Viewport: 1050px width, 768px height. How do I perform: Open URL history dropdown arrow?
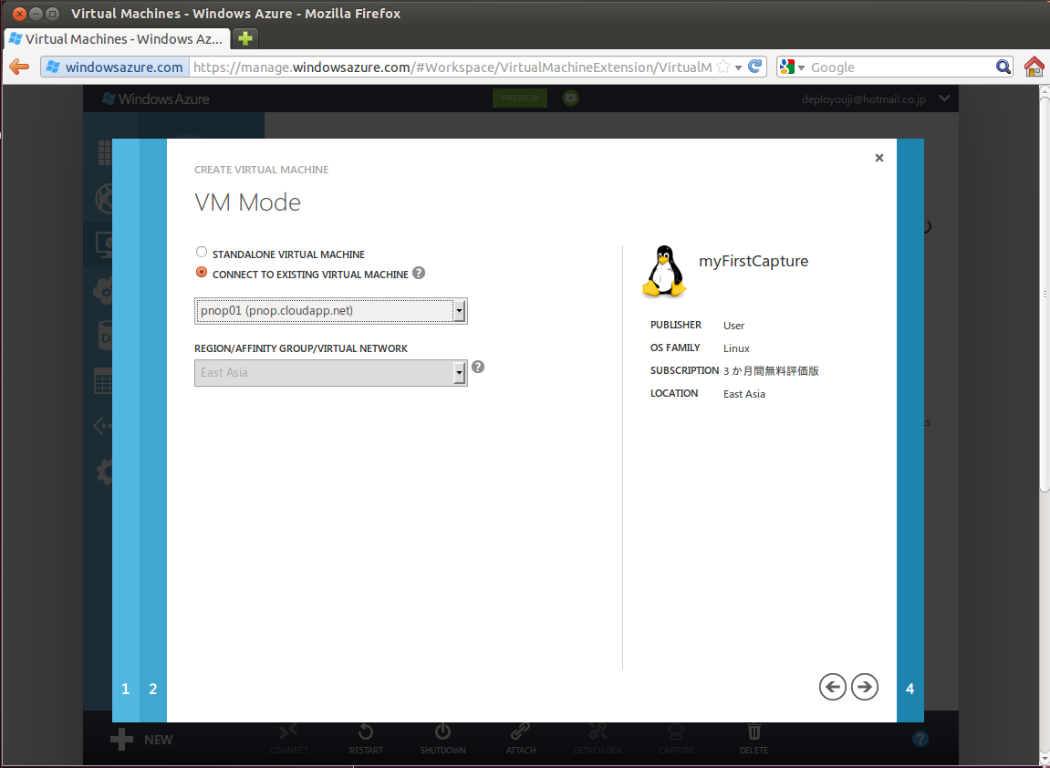(x=738, y=67)
